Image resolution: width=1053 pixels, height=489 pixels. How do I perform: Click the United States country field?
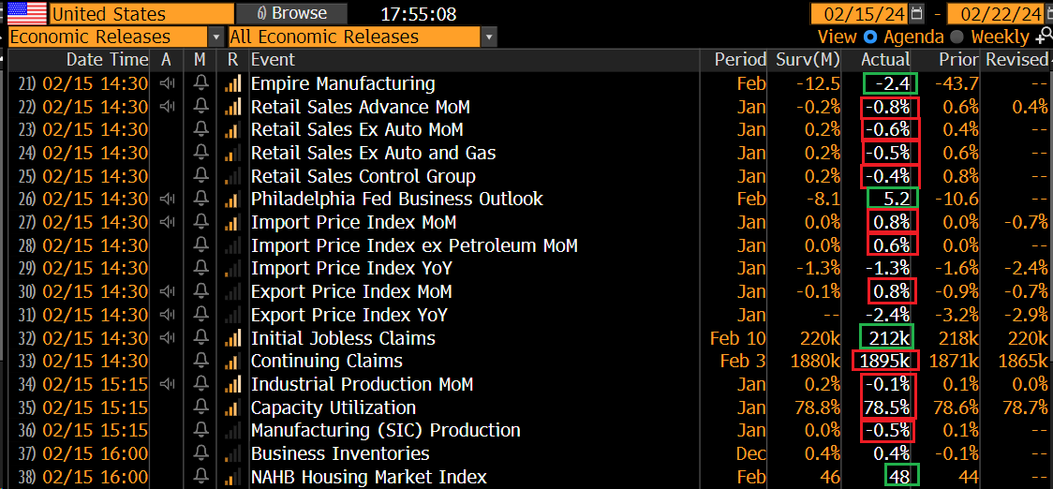point(141,13)
